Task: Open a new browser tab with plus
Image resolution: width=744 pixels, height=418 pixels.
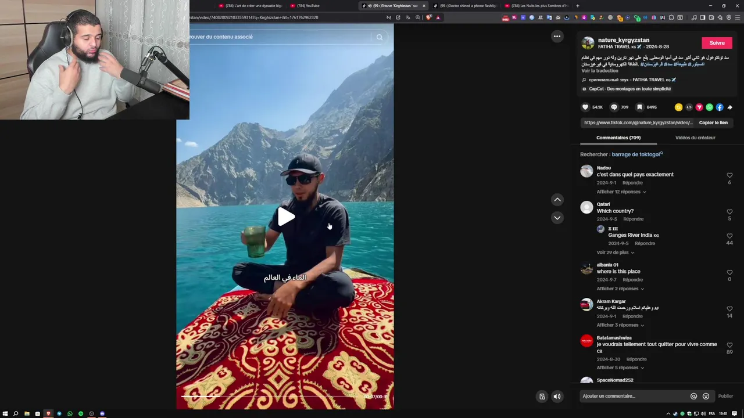Action: [x=577, y=6]
